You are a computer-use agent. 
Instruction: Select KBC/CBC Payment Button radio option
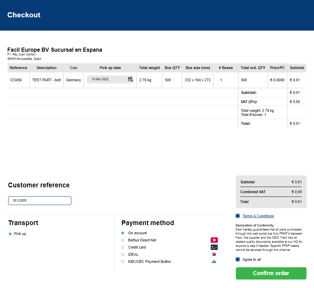123,261
